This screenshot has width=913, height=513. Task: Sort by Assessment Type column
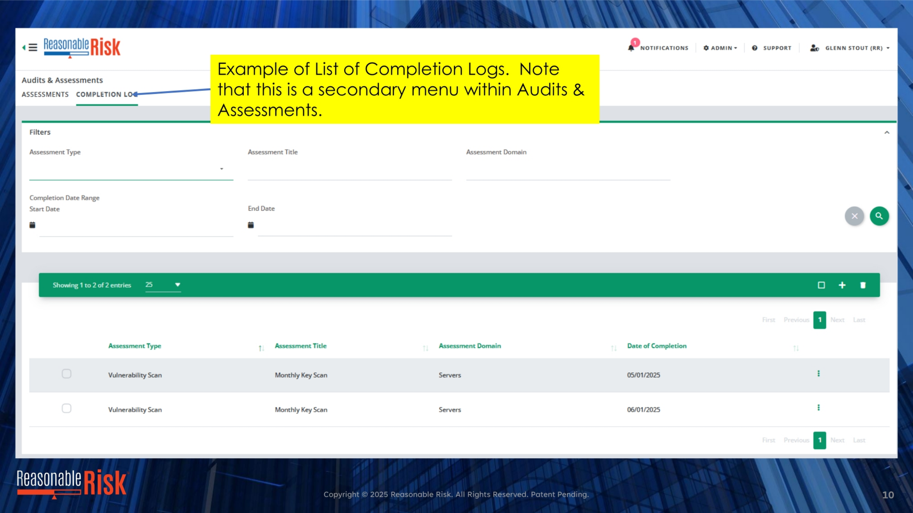[135, 346]
